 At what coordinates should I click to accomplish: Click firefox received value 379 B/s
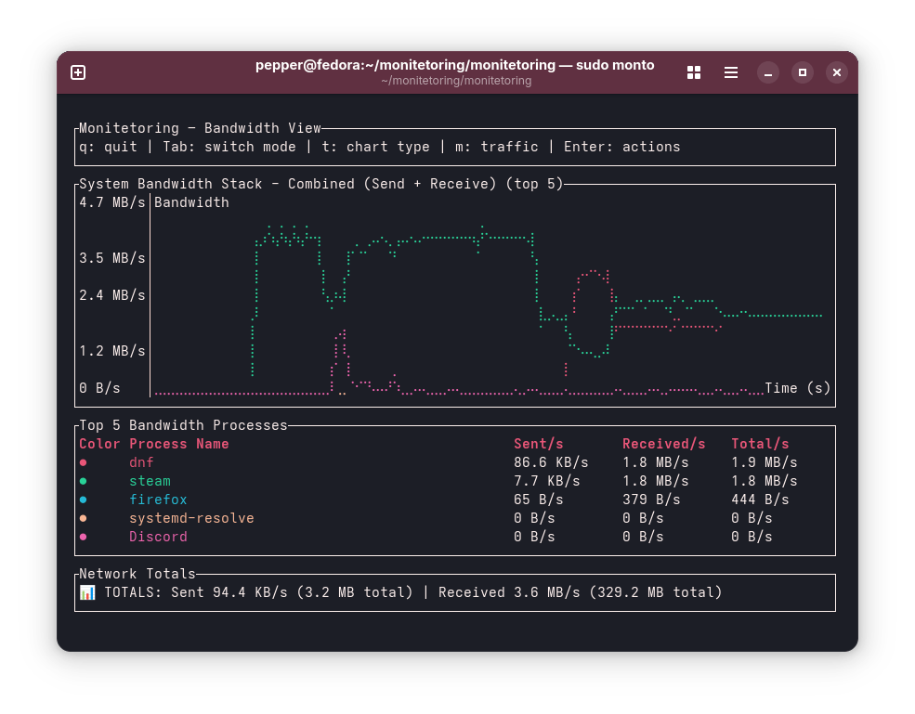(651, 500)
